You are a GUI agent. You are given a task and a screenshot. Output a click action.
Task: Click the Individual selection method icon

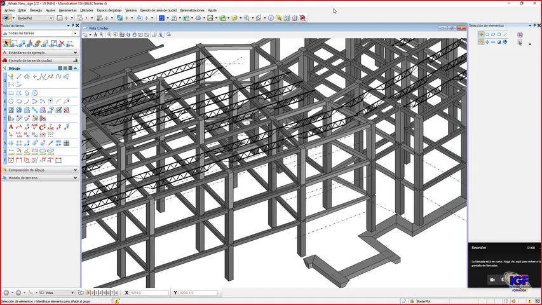(x=481, y=34)
